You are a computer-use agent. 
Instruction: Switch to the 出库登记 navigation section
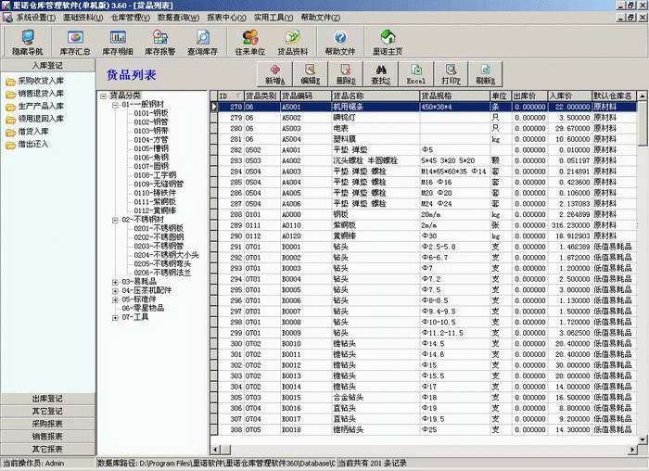coord(46,399)
